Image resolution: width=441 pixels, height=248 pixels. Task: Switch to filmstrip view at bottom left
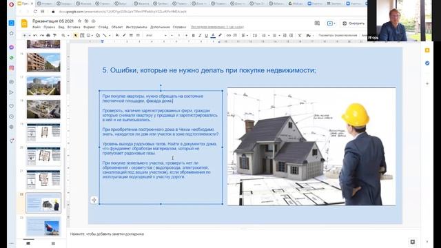28,243
